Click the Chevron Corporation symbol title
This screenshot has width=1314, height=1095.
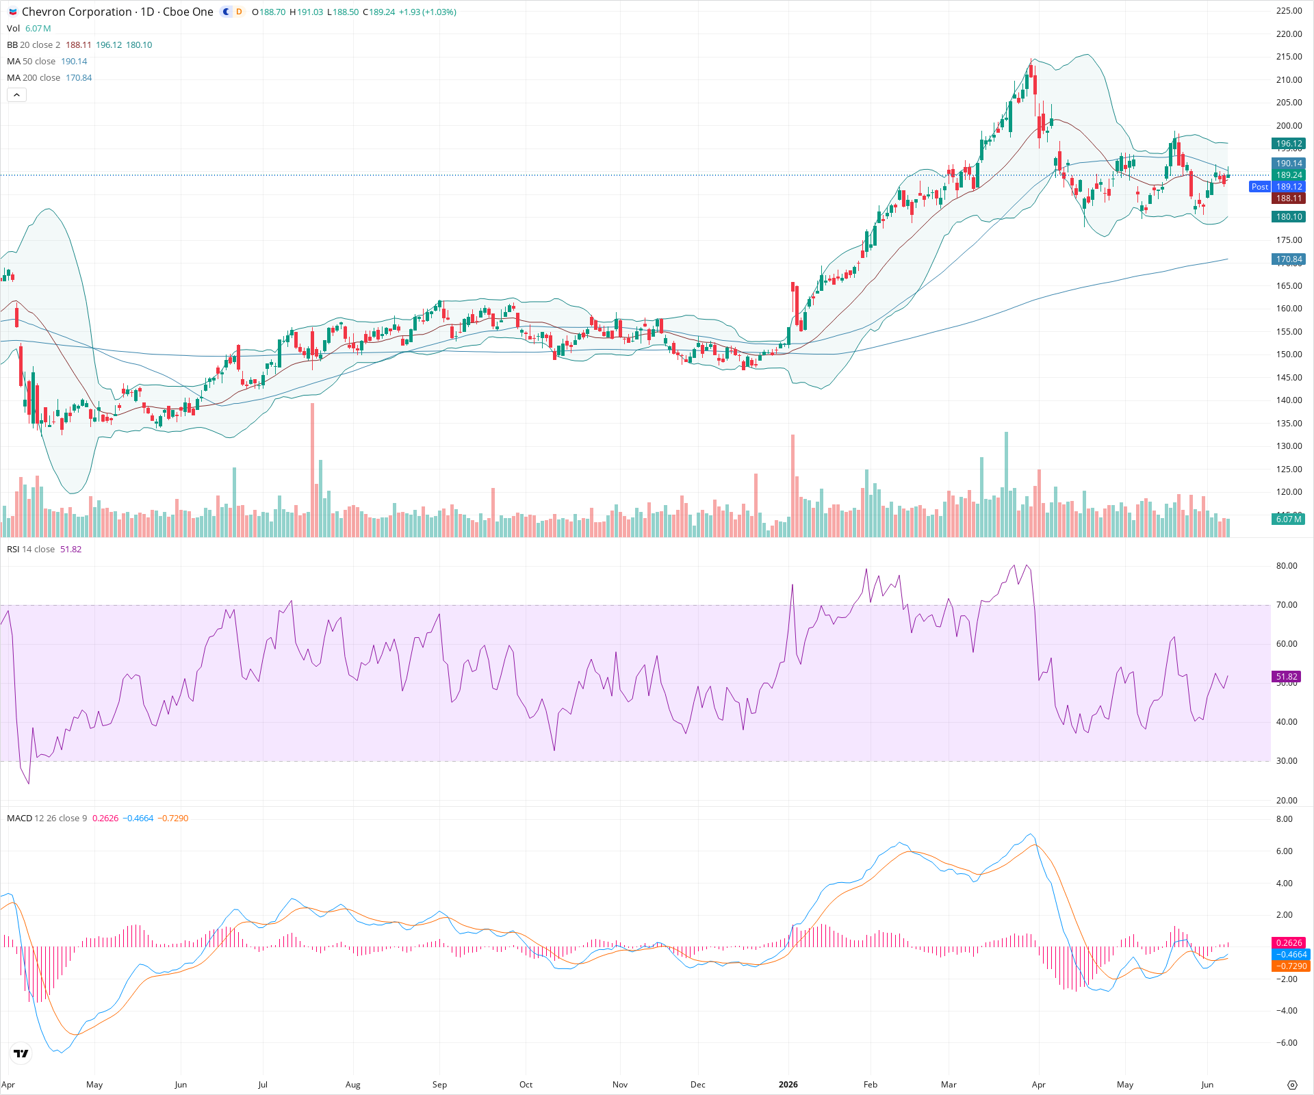pyautogui.click(x=117, y=12)
